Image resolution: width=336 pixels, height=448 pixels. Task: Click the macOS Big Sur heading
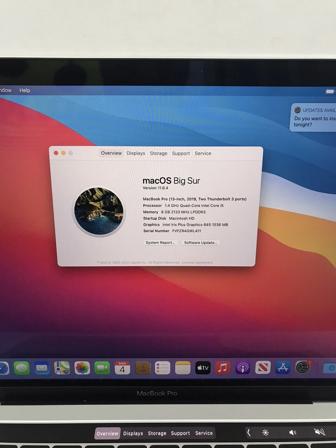pyautogui.click(x=171, y=181)
